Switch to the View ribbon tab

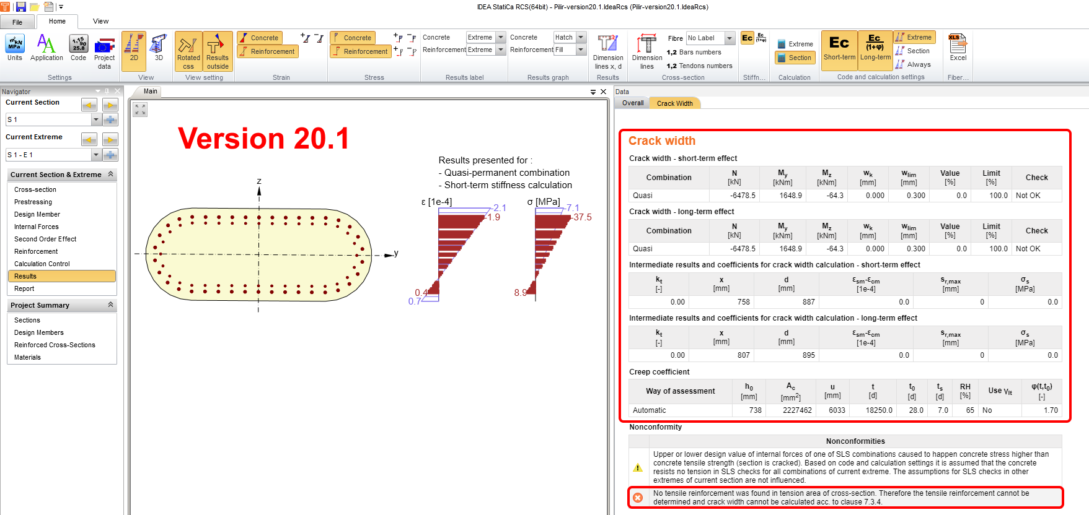click(x=100, y=21)
